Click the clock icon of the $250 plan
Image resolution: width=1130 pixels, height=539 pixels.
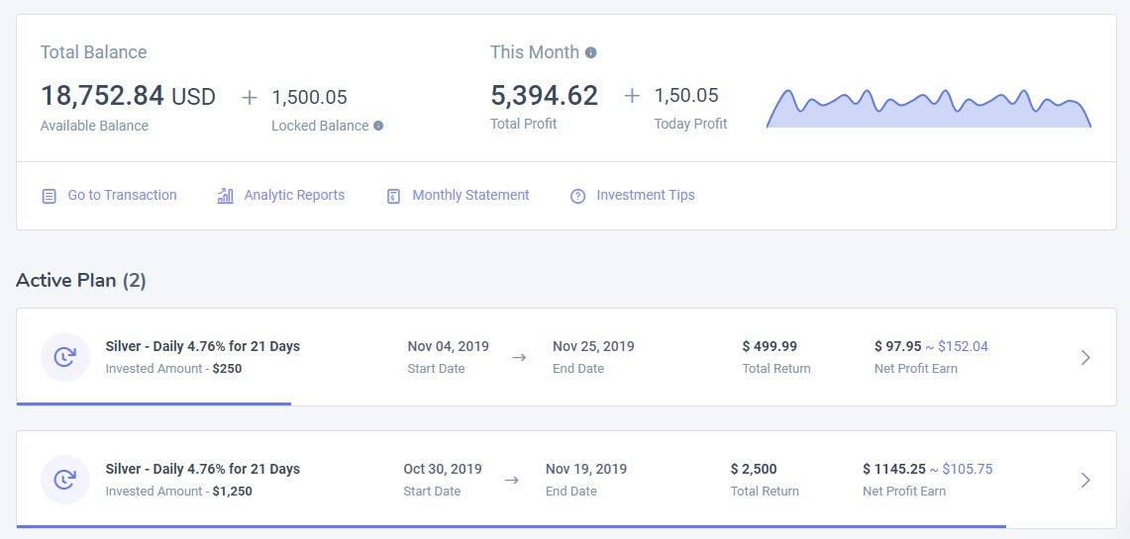pyautogui.click(x=65, y=357)
